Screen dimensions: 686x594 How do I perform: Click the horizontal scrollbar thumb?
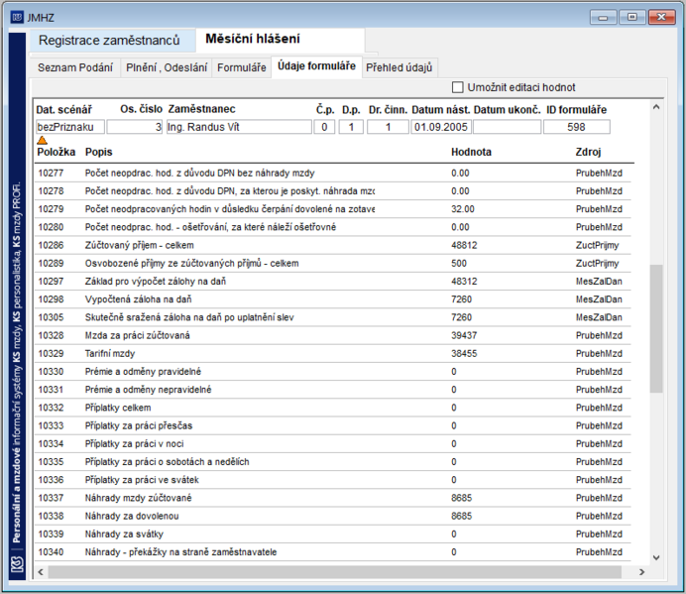[335, 571]
